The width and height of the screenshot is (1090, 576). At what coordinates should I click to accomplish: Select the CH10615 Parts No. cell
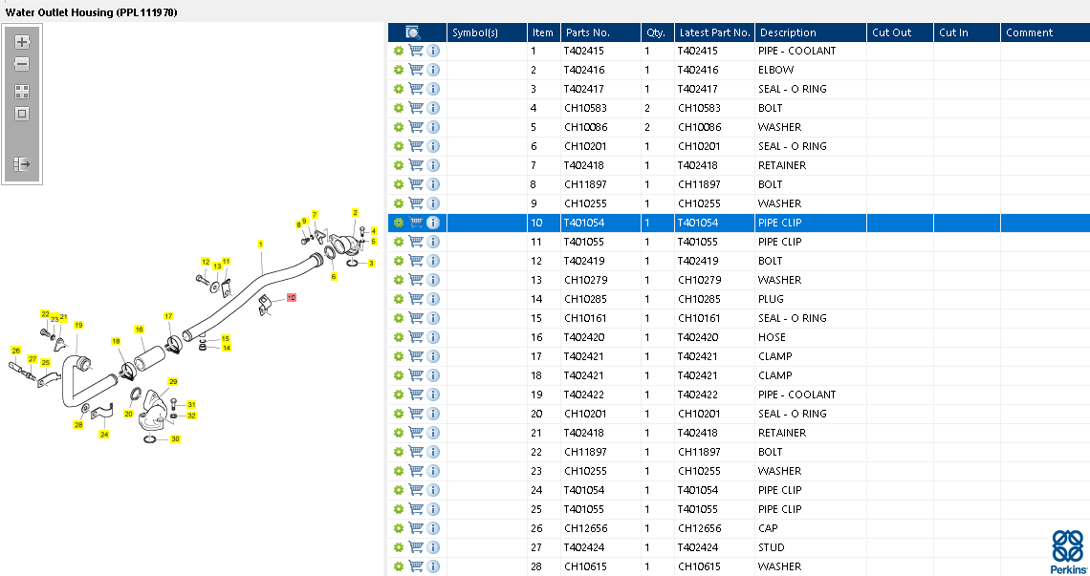[585, 567]
